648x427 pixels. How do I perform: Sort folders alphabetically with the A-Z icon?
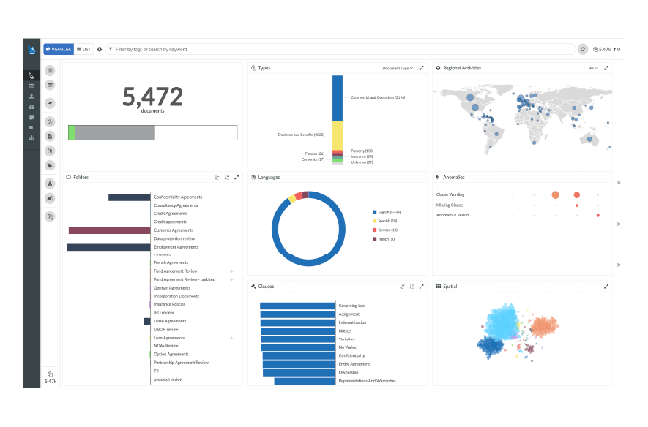coord(227,177)
